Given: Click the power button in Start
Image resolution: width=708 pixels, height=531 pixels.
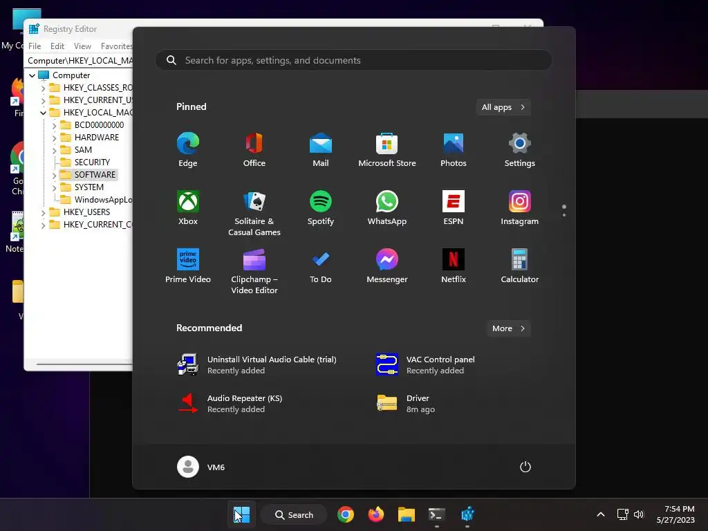Looking at the screenshot, I should [525, 467].
